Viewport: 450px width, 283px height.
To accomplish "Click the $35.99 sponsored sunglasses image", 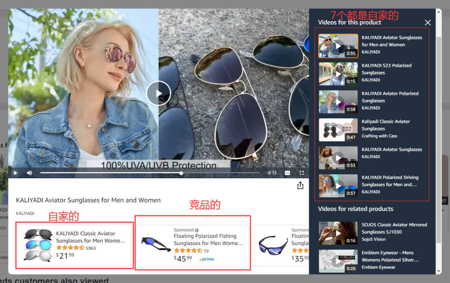I will click(273, 245).
